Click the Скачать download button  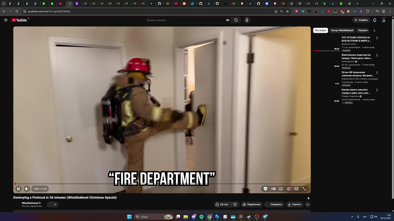point(294,204)
